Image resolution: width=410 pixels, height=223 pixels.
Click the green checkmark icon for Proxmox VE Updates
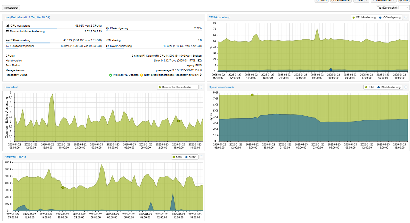click(111, 75)
